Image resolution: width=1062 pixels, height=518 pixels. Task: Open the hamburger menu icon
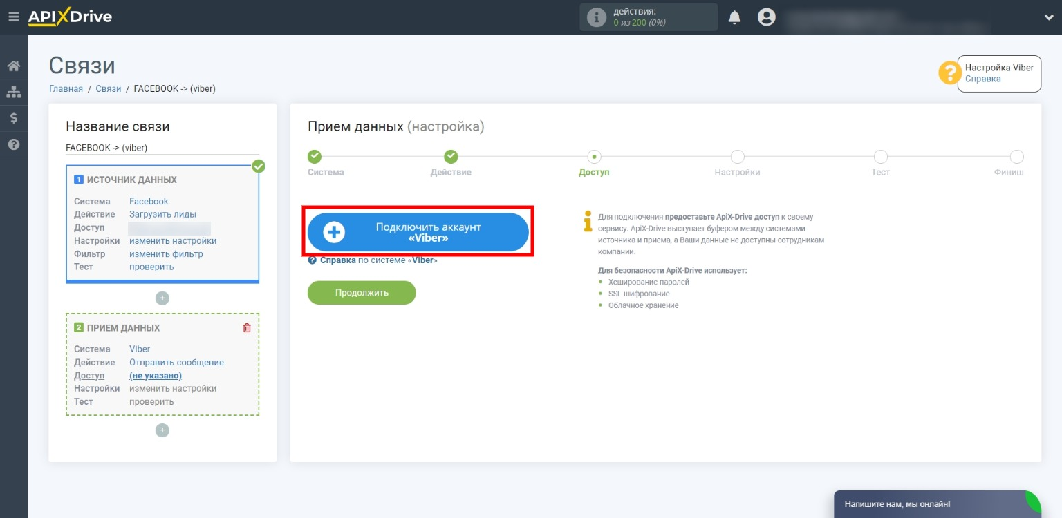click(x=13, y=17)
